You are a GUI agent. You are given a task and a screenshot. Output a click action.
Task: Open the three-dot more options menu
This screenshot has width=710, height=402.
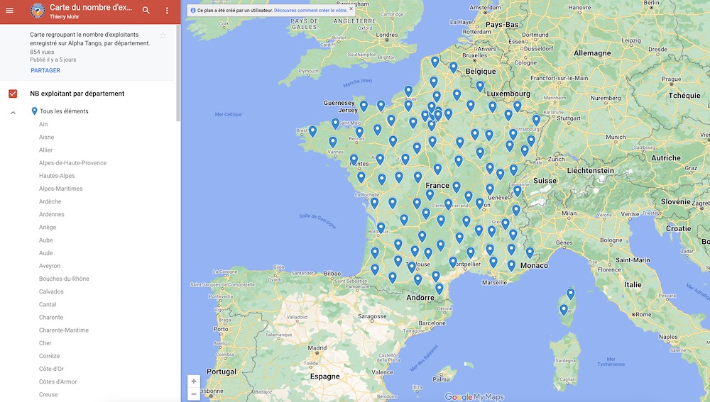[x=167, y=11]
